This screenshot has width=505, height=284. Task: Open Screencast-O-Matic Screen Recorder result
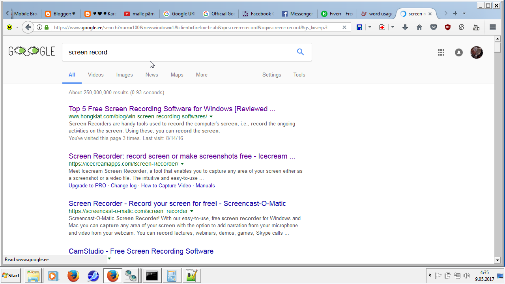177,204
